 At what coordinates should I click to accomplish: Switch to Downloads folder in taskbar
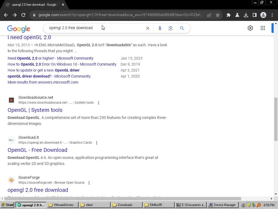point(127,205)
